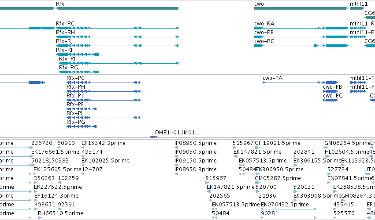Select the EK306155.5prime feature
The height and width of the screenshot is (220, 375).
point(317,161)
